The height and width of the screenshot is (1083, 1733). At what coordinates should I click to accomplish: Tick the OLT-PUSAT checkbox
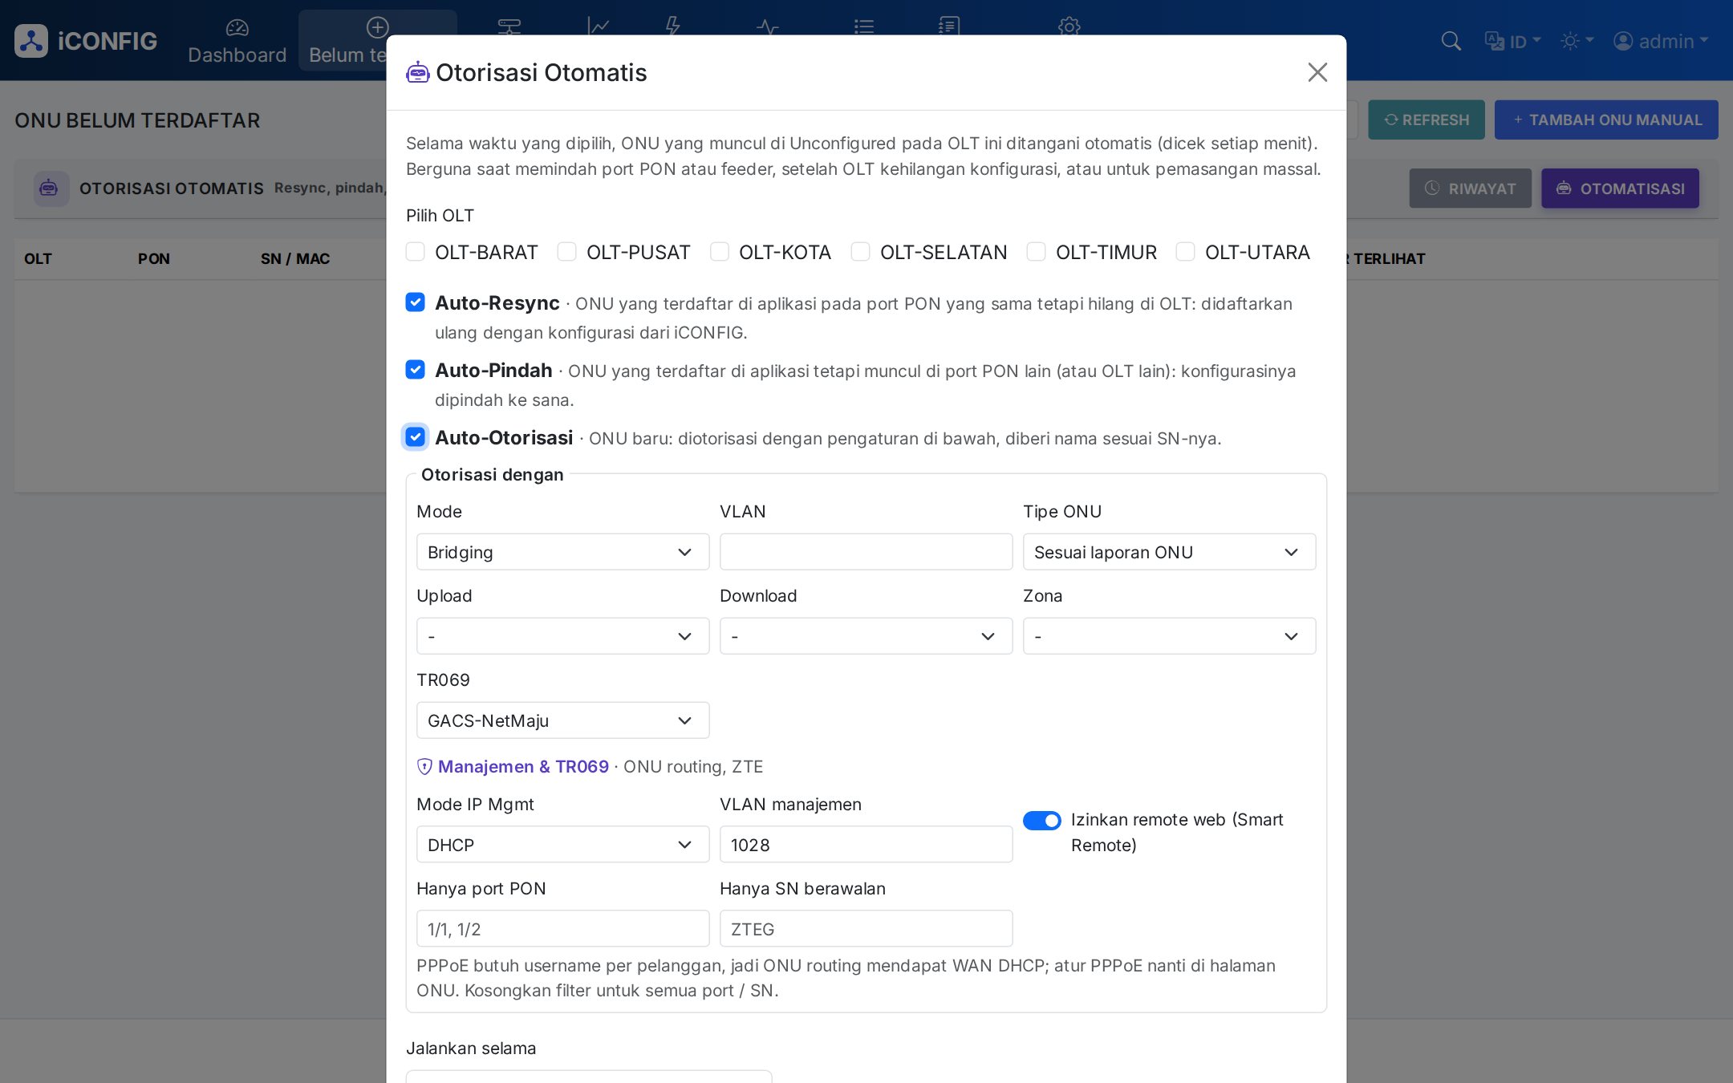566,252
